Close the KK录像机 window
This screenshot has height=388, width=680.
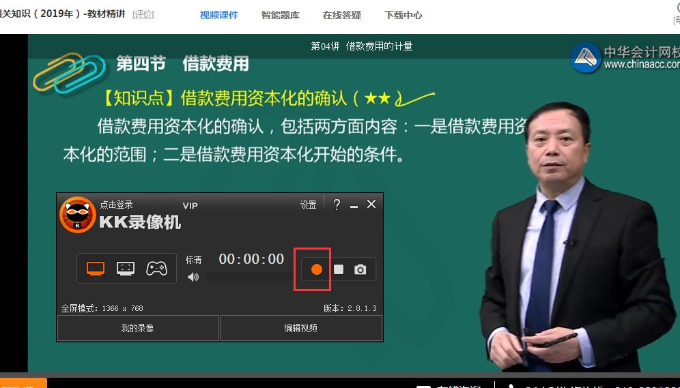coord(371,204)
